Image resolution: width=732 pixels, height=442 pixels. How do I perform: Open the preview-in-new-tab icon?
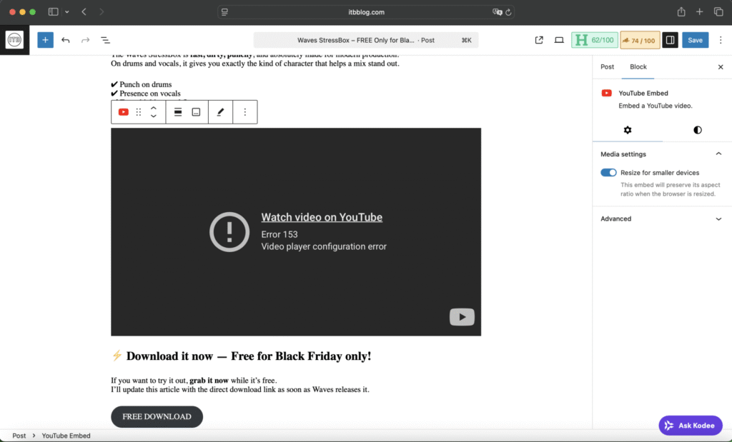coord(538,40)
